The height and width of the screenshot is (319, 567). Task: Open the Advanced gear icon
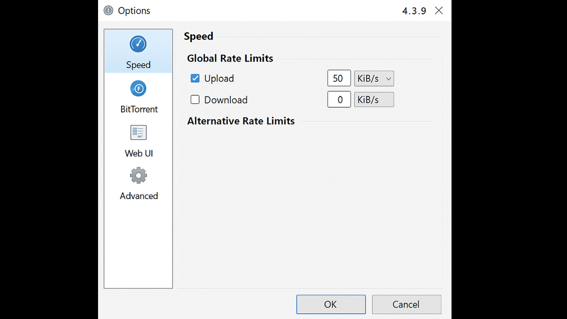coord(138,175)
